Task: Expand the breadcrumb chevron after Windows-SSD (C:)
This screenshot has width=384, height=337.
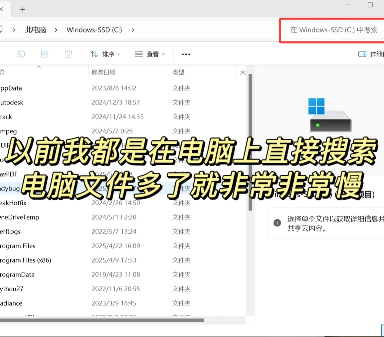Action: 132,30
